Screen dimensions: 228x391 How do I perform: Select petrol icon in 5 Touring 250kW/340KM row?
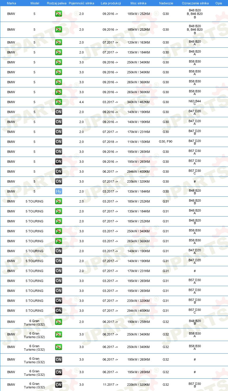point(59,231)
